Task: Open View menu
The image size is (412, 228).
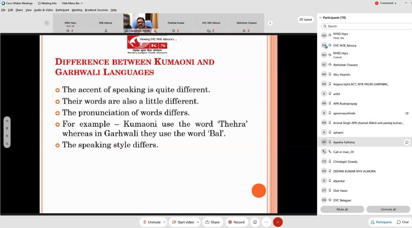Action: [x=29, y=10]
